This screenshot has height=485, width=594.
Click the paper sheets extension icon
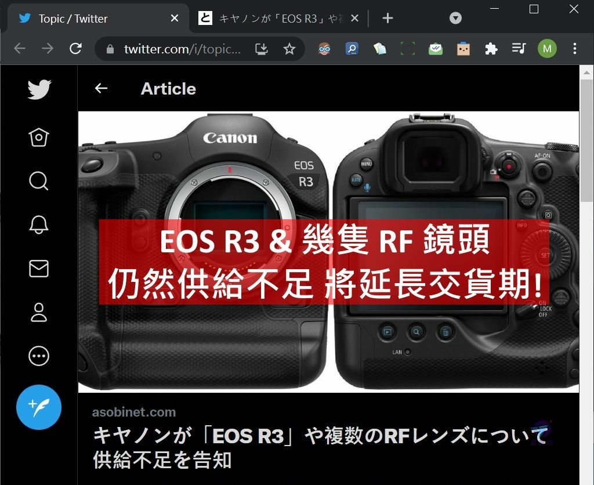click(379, 49)
